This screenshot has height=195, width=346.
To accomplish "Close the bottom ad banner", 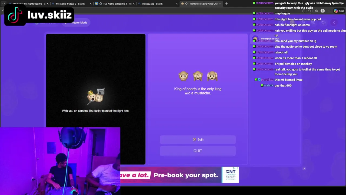I will point(304,168).
